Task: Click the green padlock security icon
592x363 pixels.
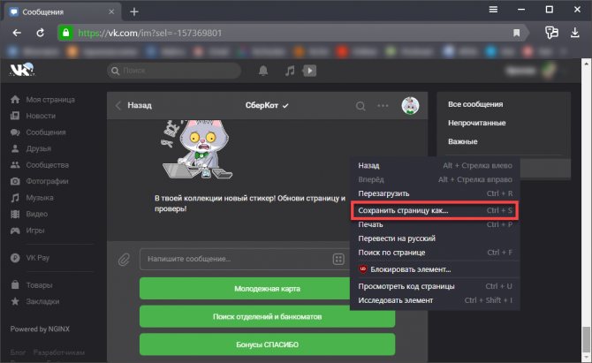Action: 65,33
